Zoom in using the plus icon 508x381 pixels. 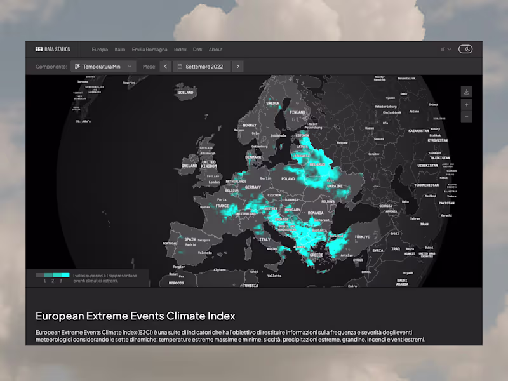click(x=467, y=104)
